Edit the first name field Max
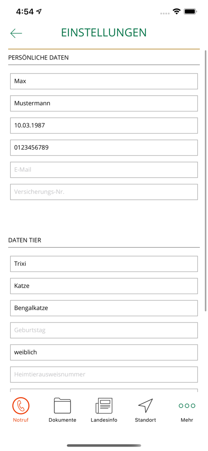The width and height of the screenshot is (208, 451). pos(104,81)
